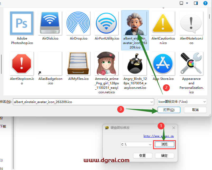
Task: Select the Angry Birds black bird icon
Action: 135,64
